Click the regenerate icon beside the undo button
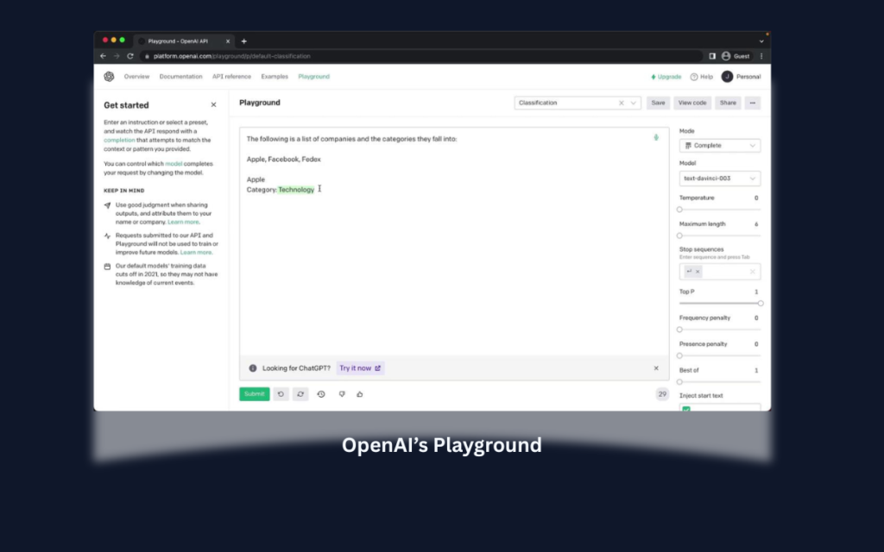This screenshot has height=552, width=884. click(x=300, y=393)
